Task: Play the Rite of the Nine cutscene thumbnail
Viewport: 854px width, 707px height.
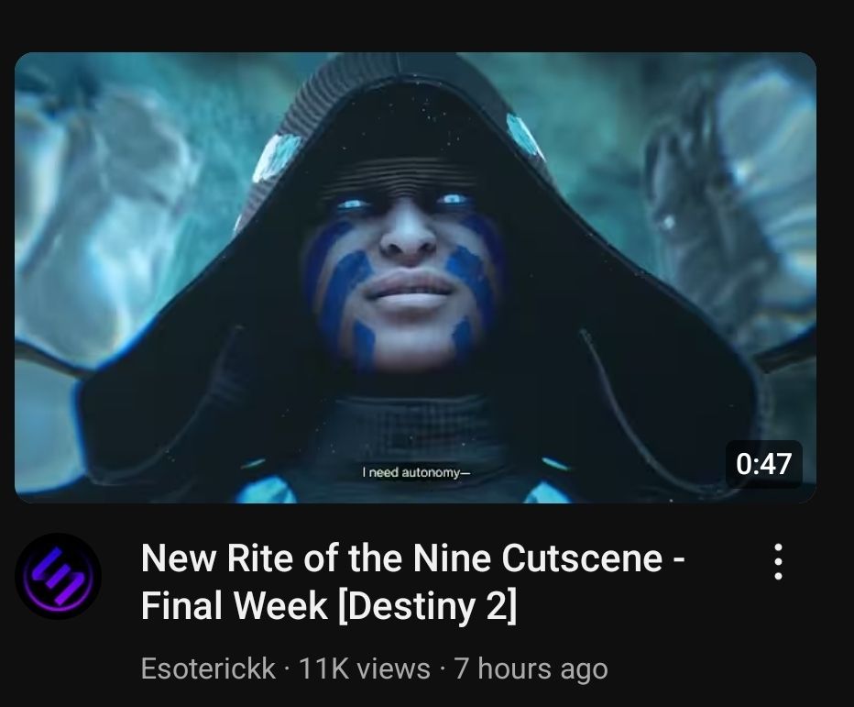Action: pos(415,278)
